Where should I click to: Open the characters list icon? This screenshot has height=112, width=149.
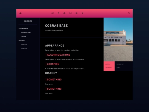tap(52, 13)
